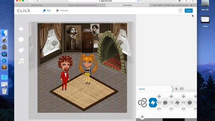This screenshot has height=121, width=215.
Task: Select the first speech bubble action in timeline
Action: pyautogui.click(x=165, y=103)
